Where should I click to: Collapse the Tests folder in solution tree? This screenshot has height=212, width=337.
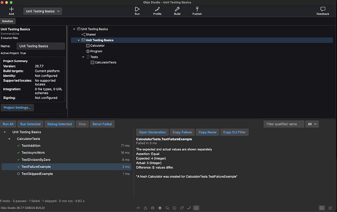click(83, 57)
